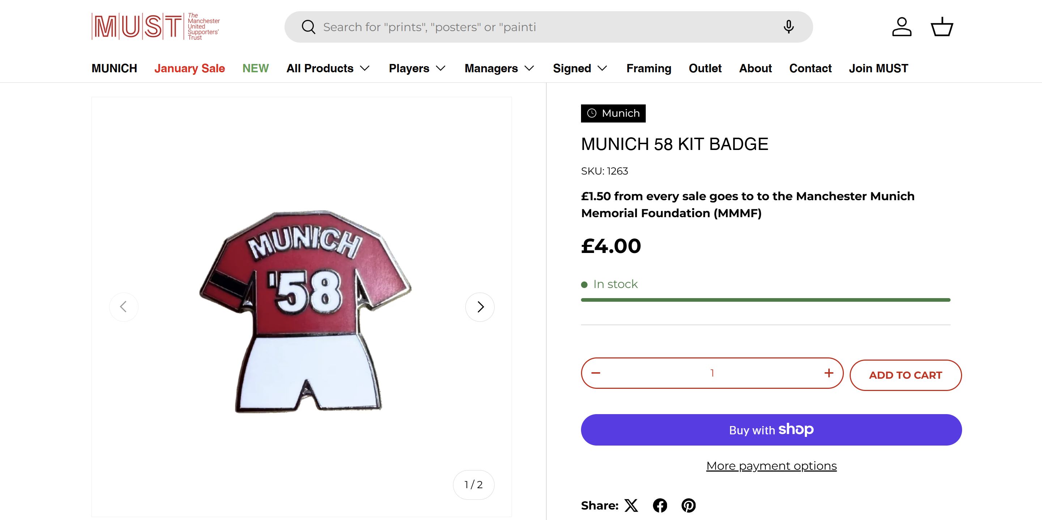Viewport: 1042px width, 520px height.
Task: Open the January Sale menu item
Action: pos(189,68)
